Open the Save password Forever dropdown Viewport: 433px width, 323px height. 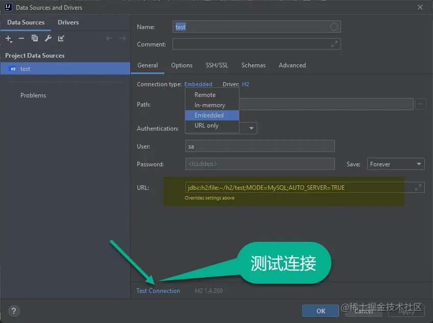(x=395, y=164)
